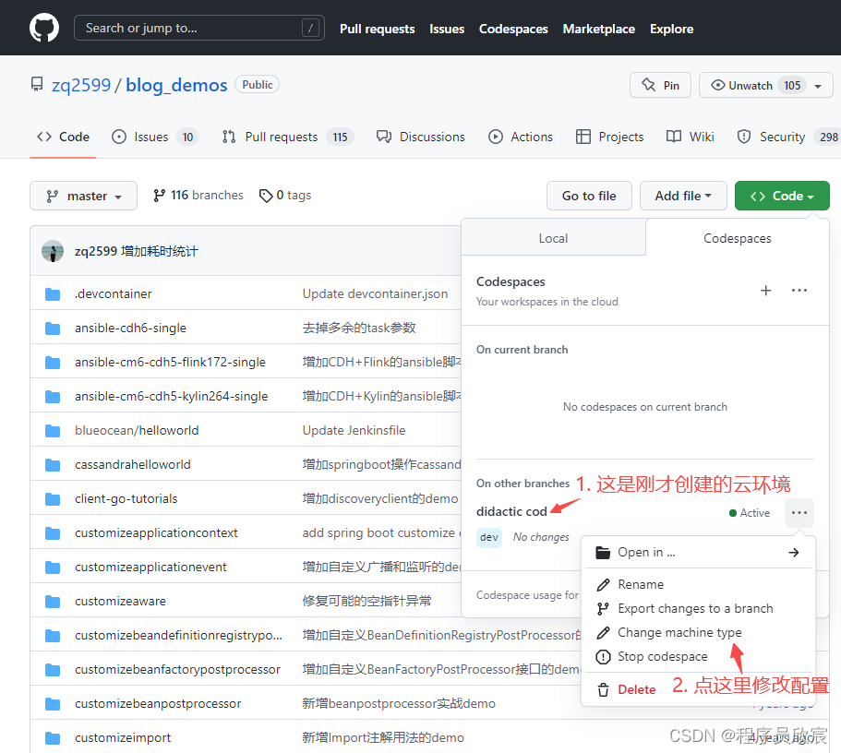Image resolution: width=841 pixels, height=753 pixels.
Task: Open Explore in top navigation
Action: click(671, 29)
